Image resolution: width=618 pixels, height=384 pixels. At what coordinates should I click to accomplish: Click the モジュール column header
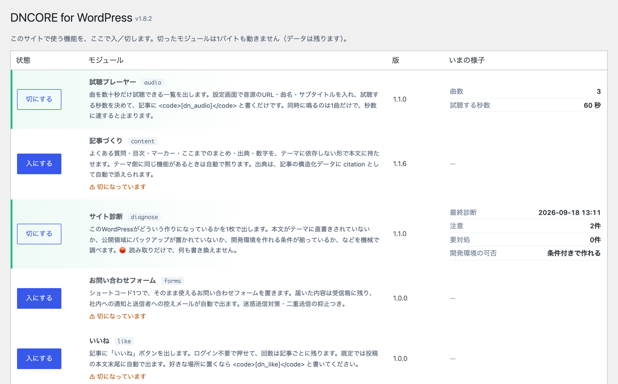pyautogui.click(x=106, y=60)
